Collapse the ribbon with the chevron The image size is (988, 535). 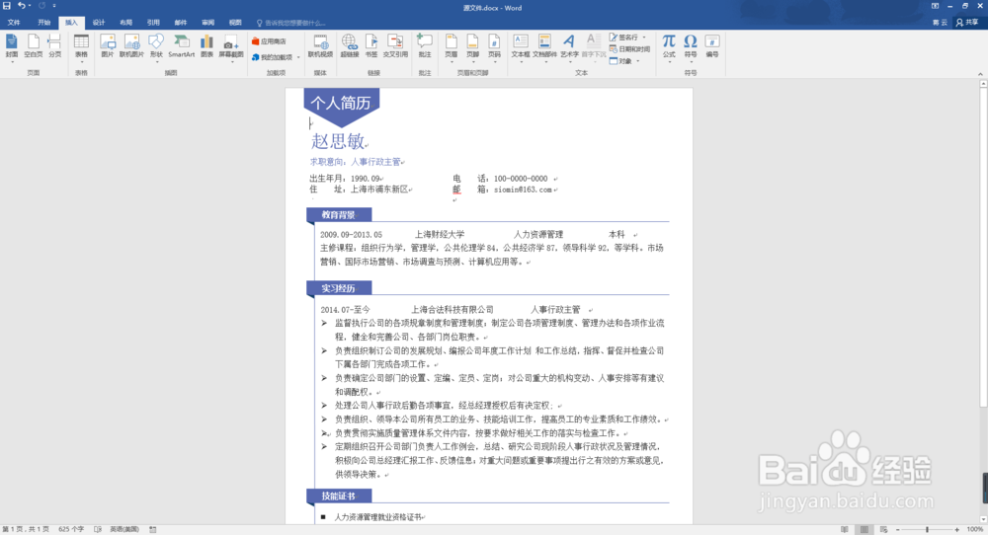coord(980,74)
